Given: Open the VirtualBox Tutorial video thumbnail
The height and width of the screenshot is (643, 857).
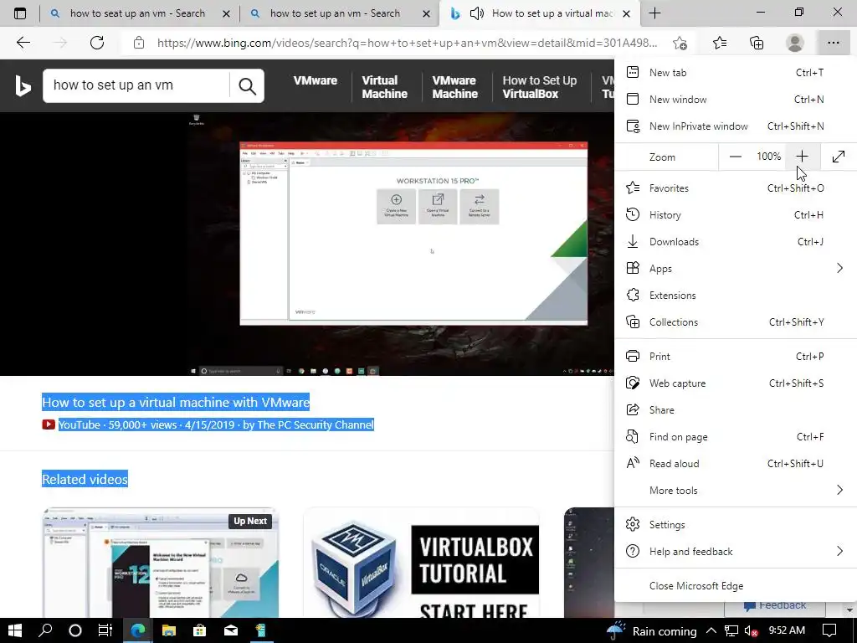Looking at the screenshot, I should [x=422, y=563].
